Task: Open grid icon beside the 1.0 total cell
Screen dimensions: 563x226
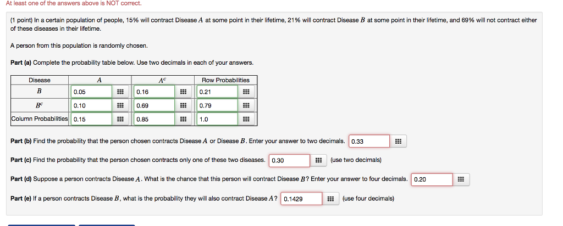Action: click(246, 119)
